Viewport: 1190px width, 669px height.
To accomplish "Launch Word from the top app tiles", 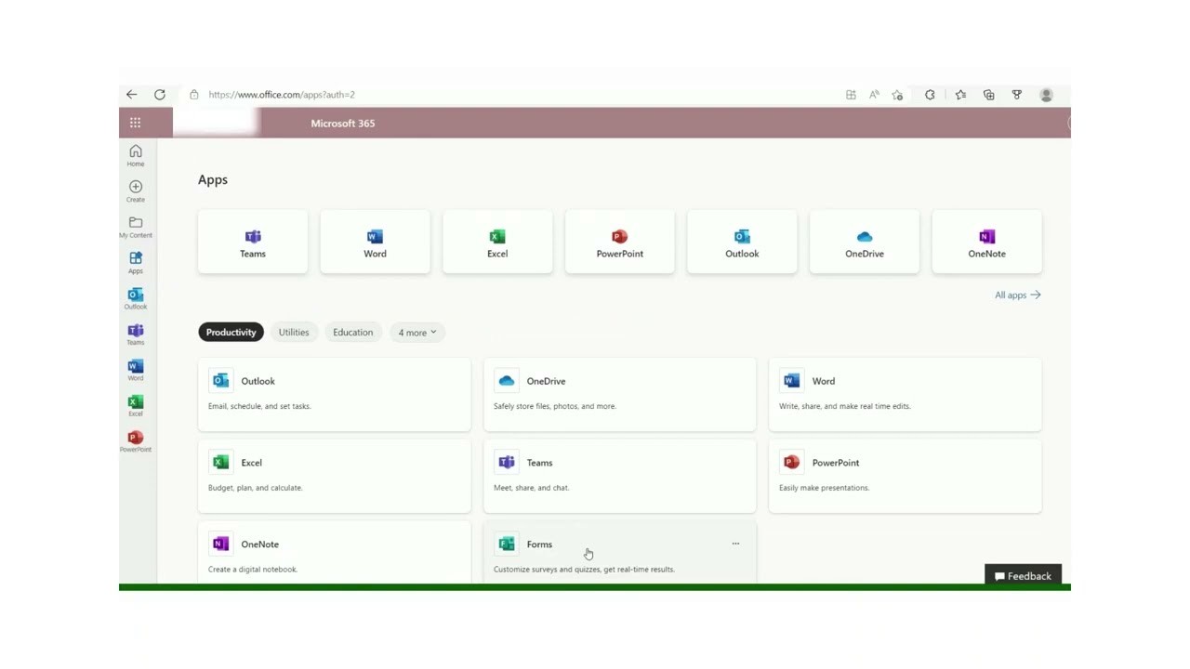I will click(375, 243).
